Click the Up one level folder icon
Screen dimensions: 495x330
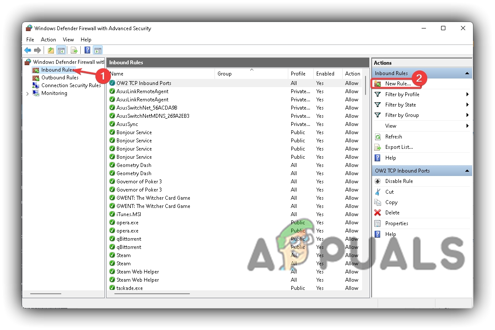[x=50, y=50]
